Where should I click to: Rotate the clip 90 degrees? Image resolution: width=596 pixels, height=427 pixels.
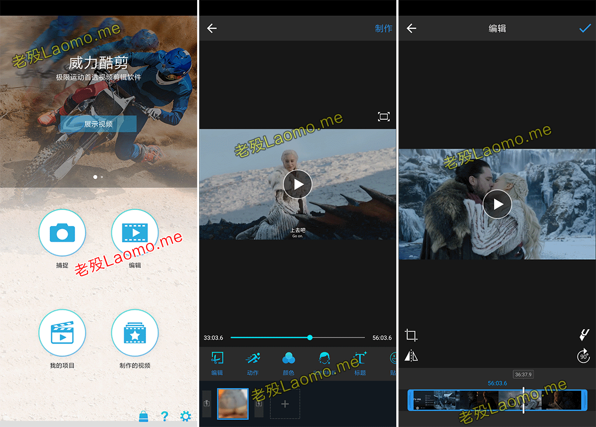584,356
